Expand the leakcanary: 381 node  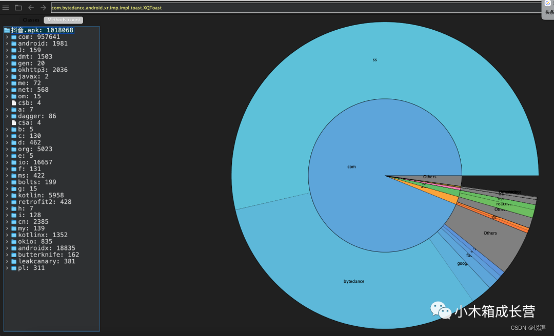[7, 262]
